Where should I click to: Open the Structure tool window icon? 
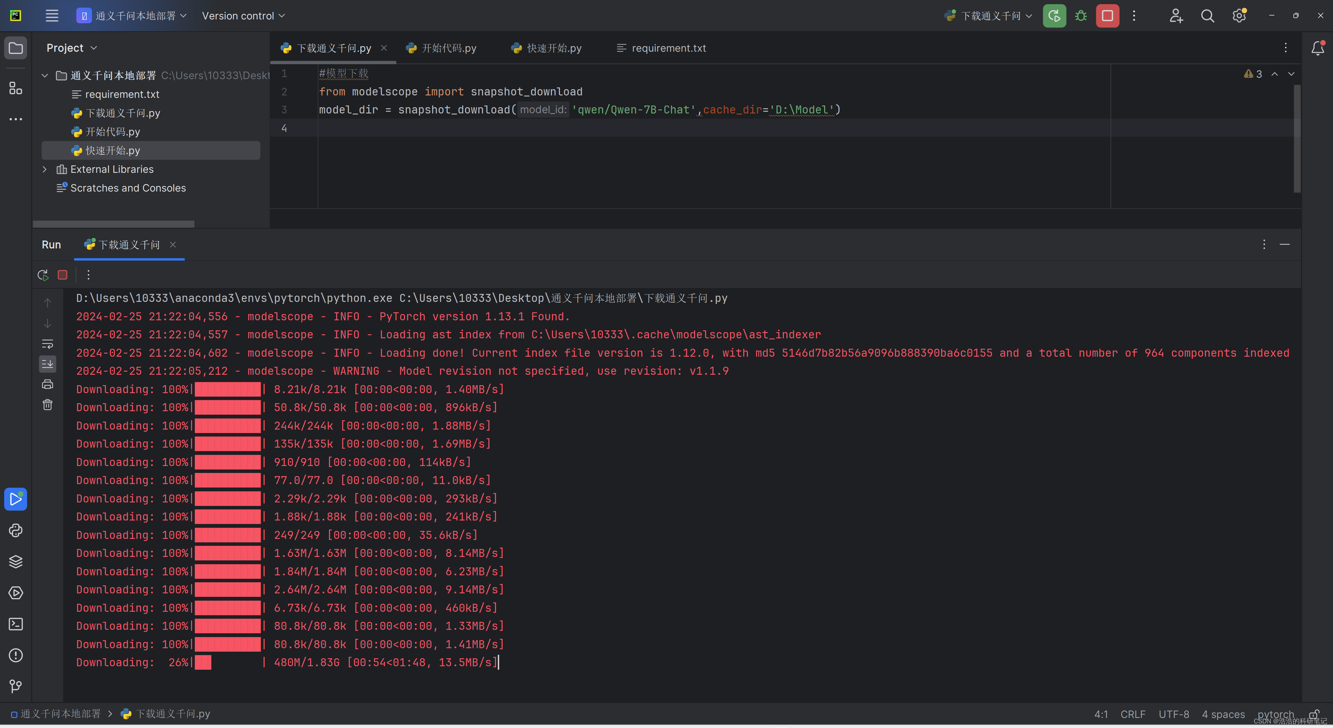click(16, 88)
